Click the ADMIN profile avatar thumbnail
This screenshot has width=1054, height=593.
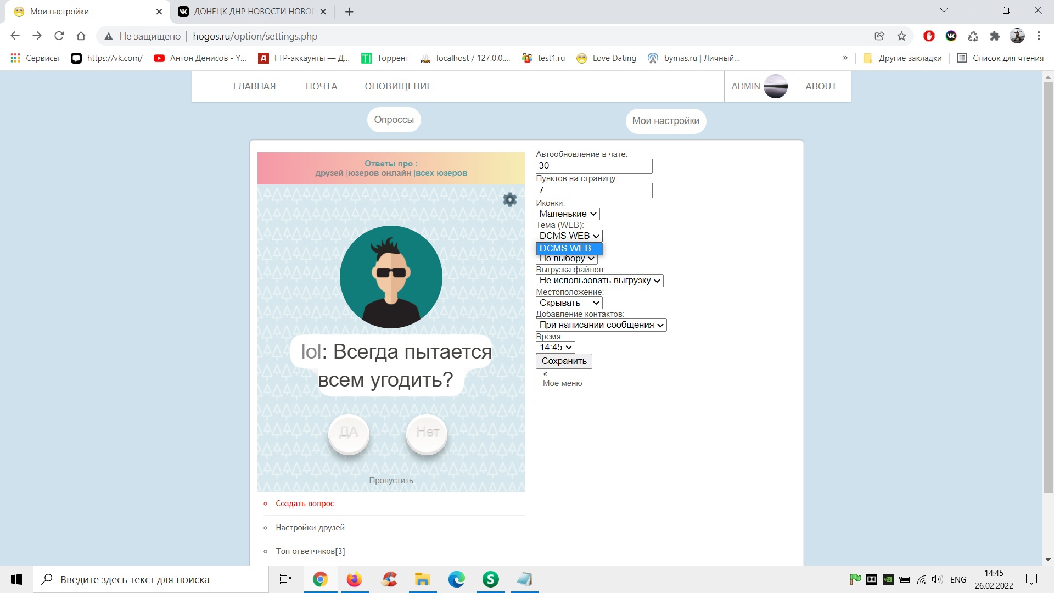pos(775,86)
